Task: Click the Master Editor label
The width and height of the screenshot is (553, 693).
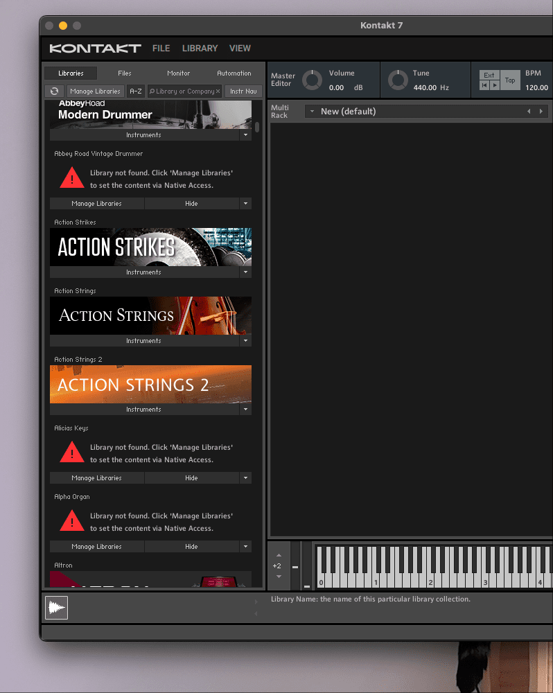Action: pos(283,80)
